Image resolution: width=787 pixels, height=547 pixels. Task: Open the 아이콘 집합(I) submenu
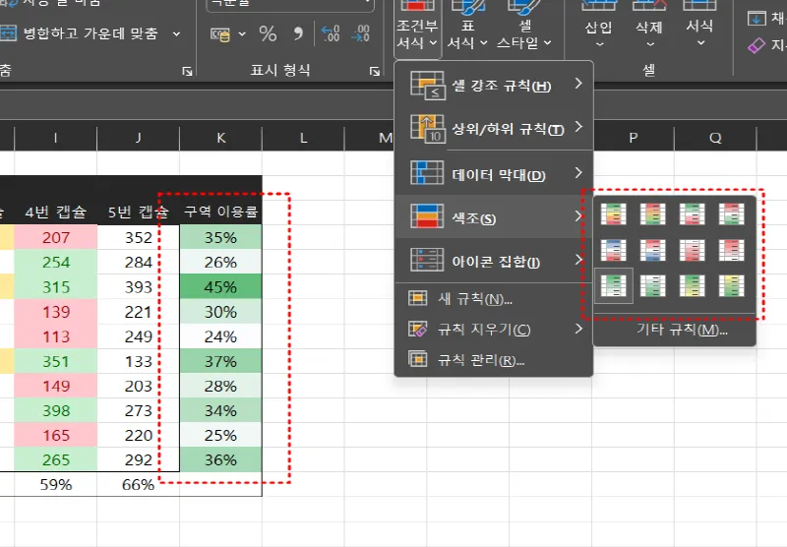pyautogui.click(x=494, y=261)
